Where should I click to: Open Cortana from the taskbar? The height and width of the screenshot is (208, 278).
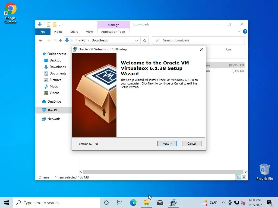(x=106, y=203)
